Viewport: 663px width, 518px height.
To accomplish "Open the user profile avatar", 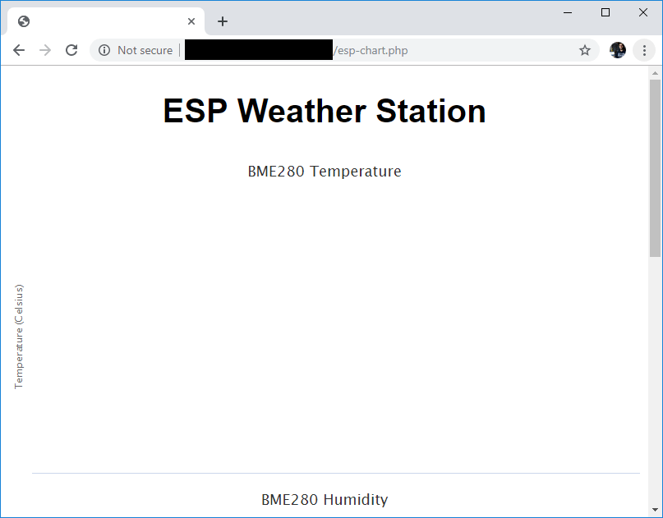I will (x=618, y=50).
